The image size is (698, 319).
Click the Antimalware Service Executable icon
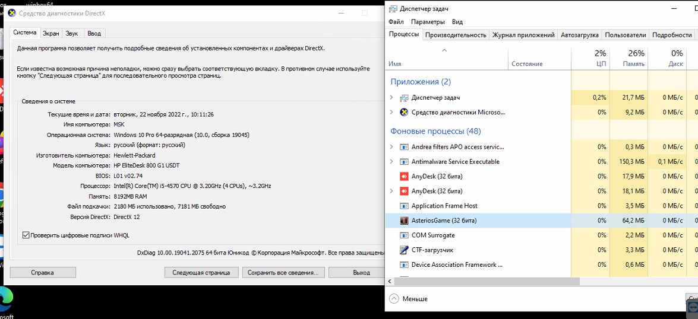(x=404, y=162)
